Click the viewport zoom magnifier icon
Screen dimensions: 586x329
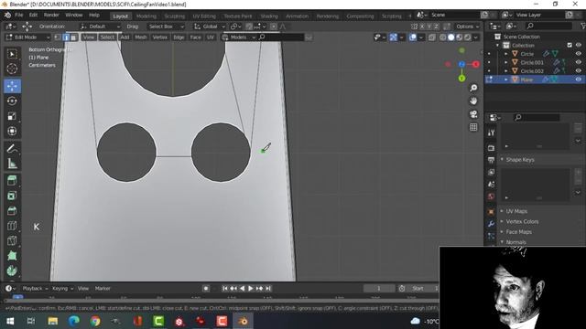pyautogui.click(x=473, y=88)
